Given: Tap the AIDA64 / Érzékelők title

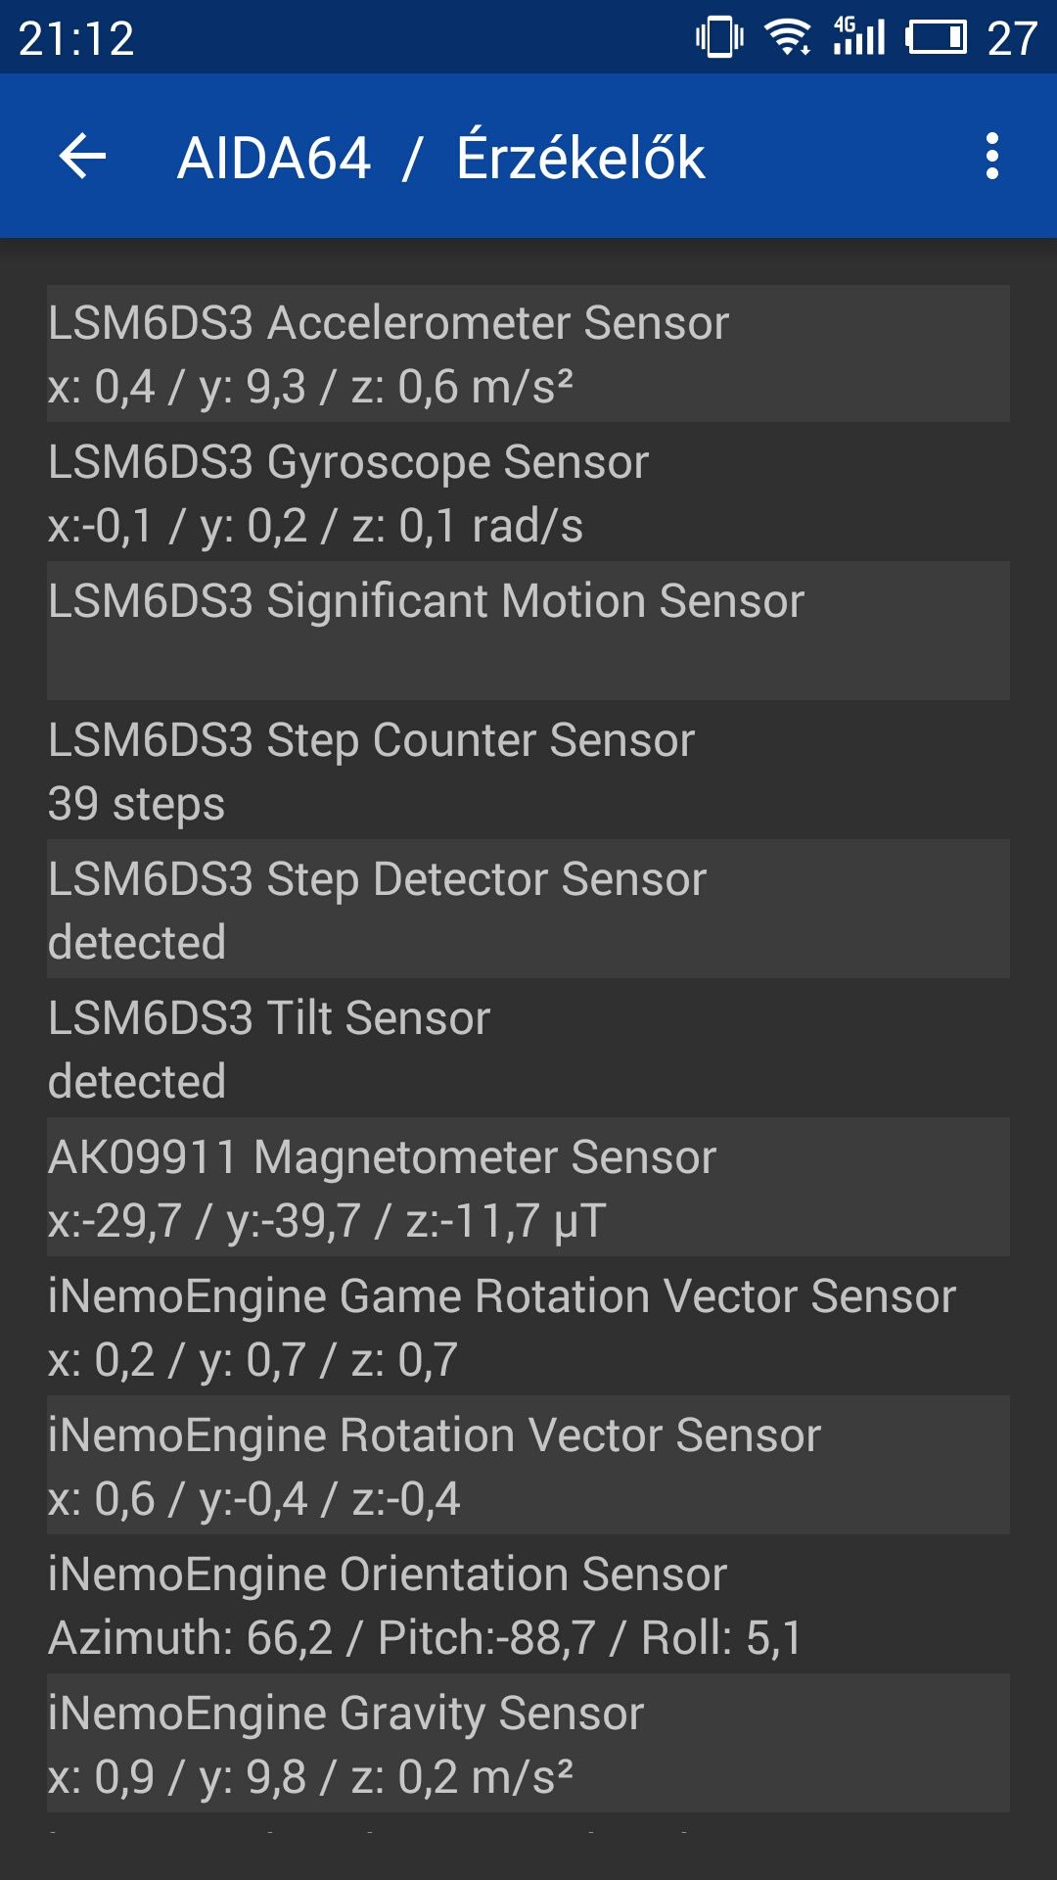Looking at the screenshot, I should 440,157.
